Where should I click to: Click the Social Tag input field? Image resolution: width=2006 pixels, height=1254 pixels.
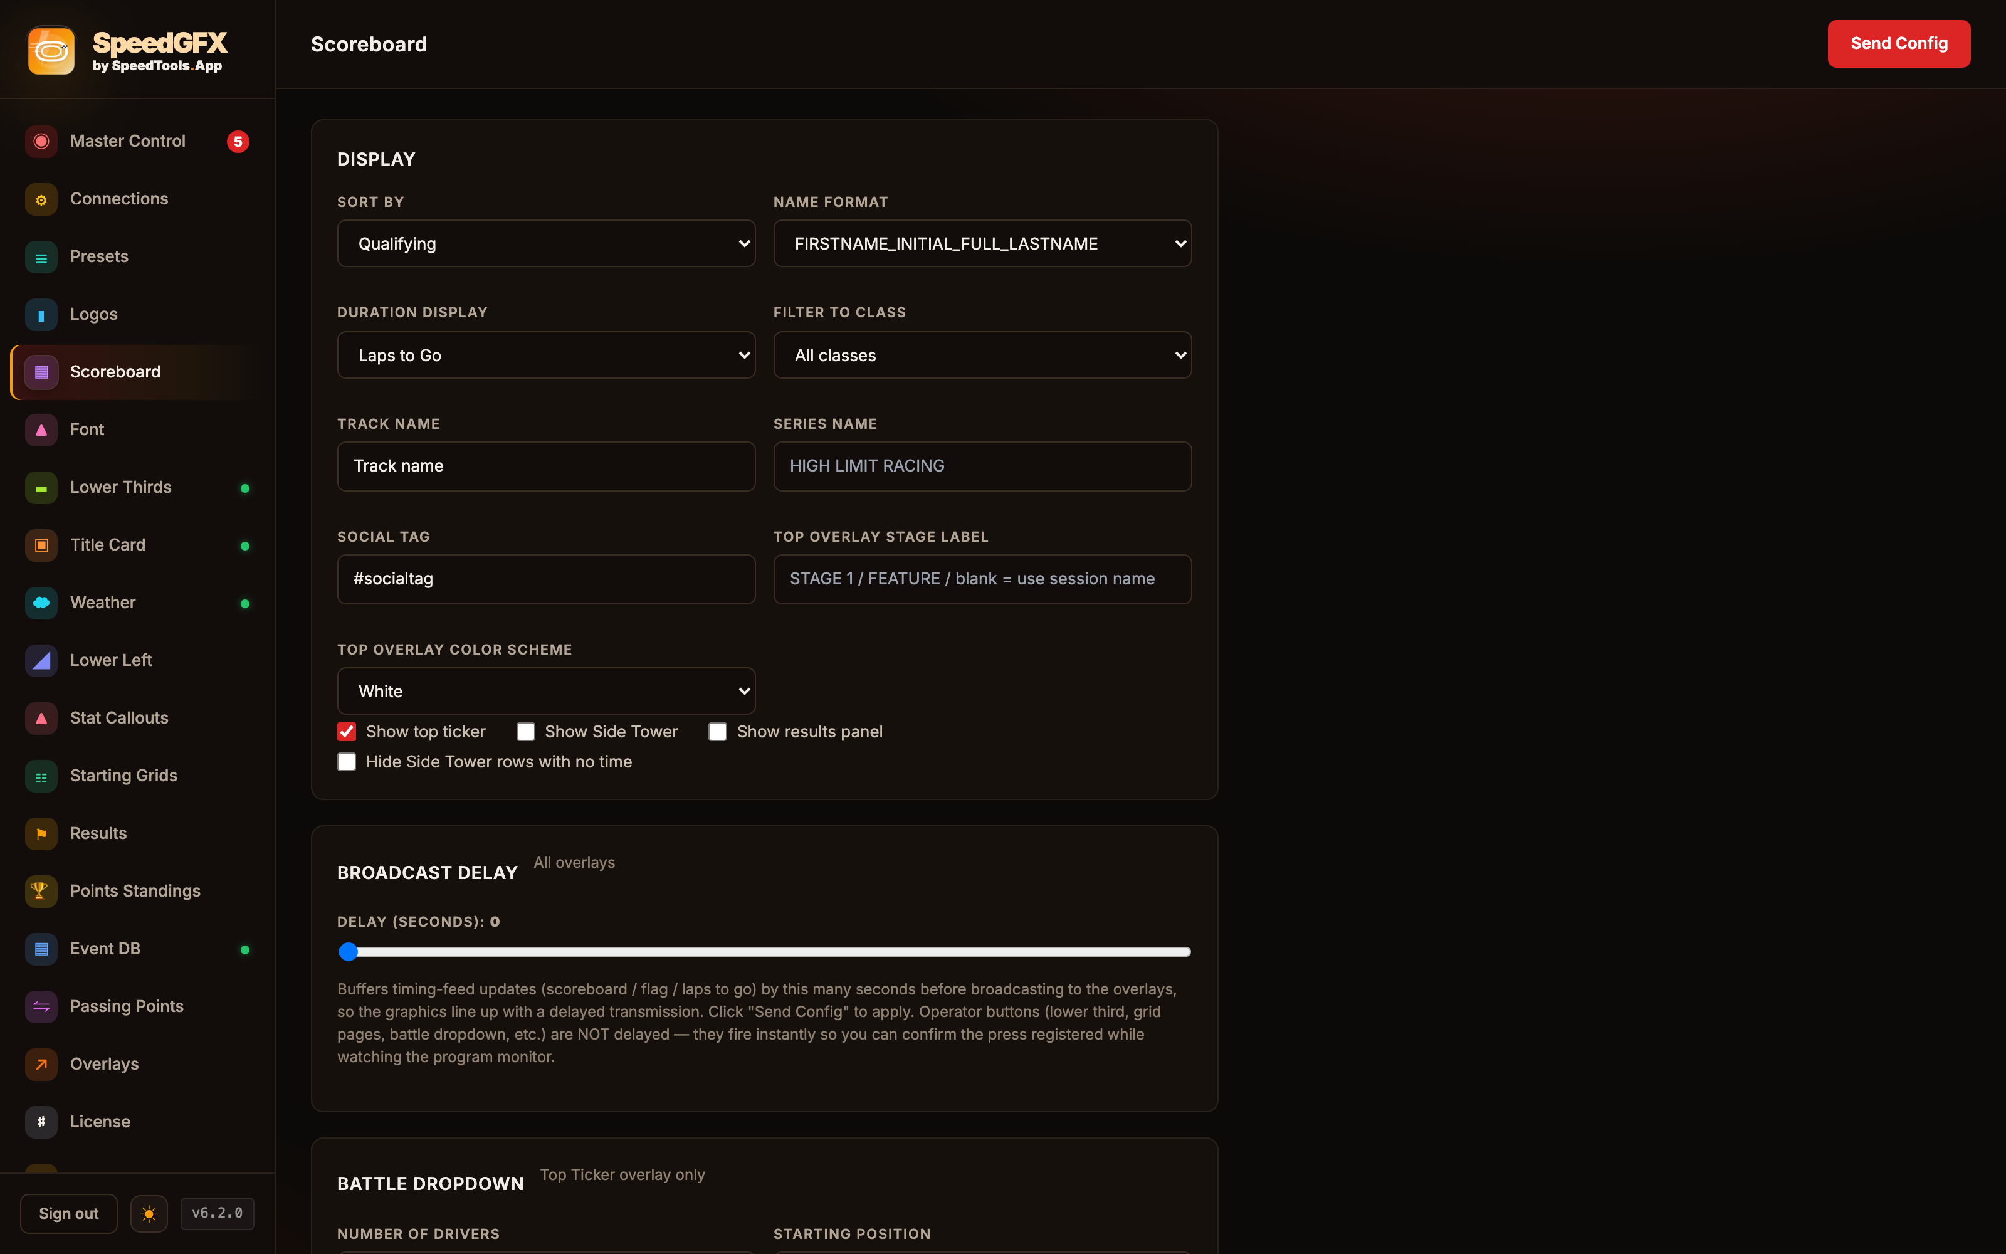click(x=546, y=579)
